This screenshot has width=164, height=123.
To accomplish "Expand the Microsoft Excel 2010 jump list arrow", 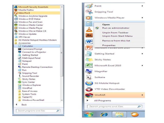I will [x=142, y=65].
